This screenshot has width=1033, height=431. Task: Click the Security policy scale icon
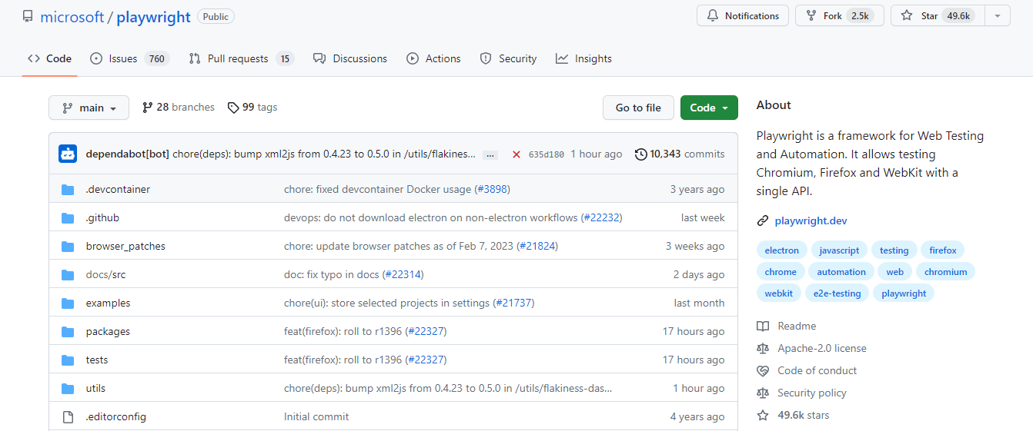(763, 393)
